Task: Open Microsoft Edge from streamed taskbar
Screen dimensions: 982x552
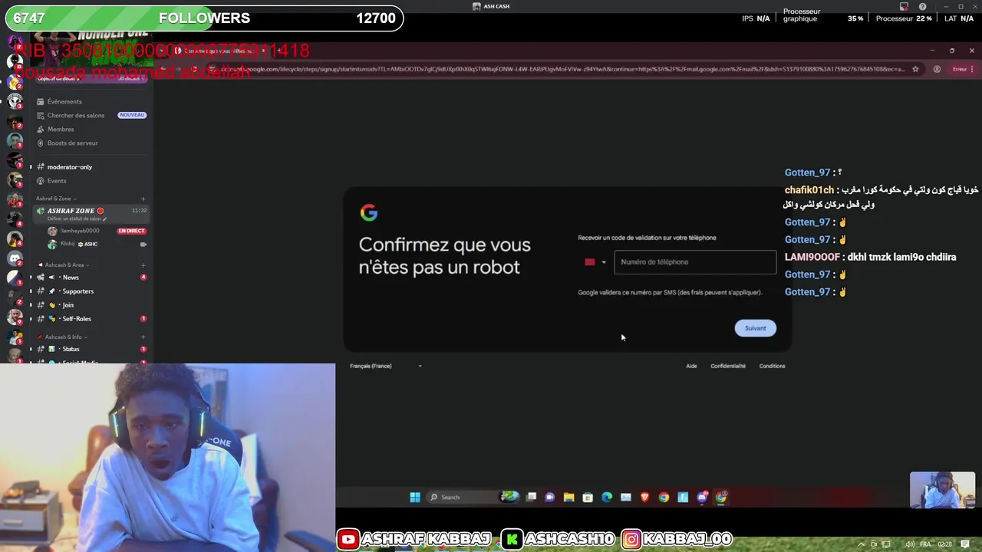Action: pos(607,497)
